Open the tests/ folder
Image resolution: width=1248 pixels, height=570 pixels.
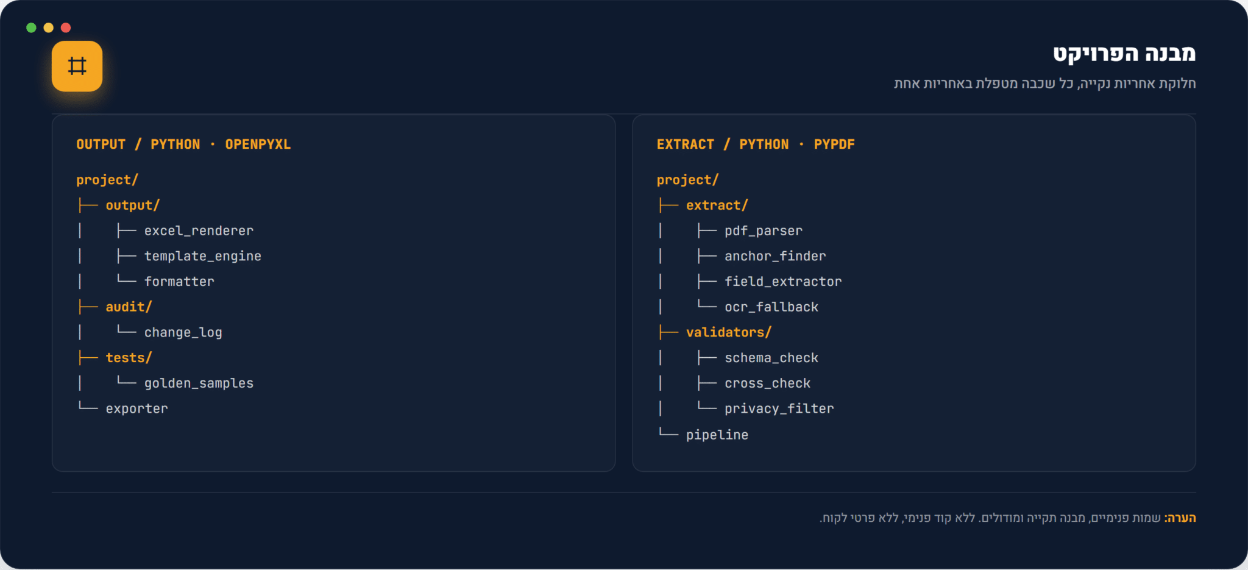[129, 358]
